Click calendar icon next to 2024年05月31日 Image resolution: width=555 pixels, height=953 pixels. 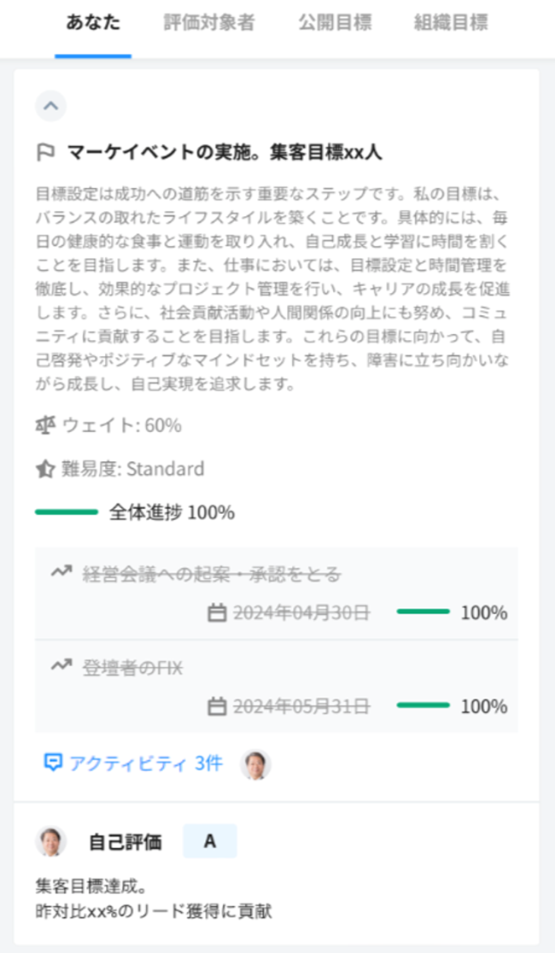[217, 706]
